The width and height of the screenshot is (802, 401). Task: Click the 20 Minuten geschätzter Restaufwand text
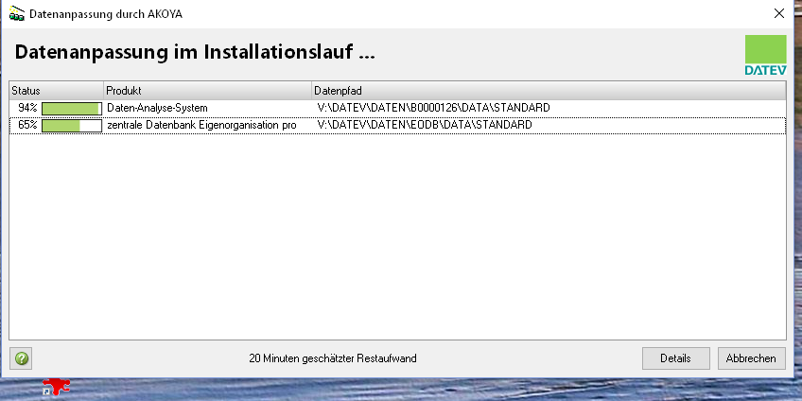pos(333,358)
